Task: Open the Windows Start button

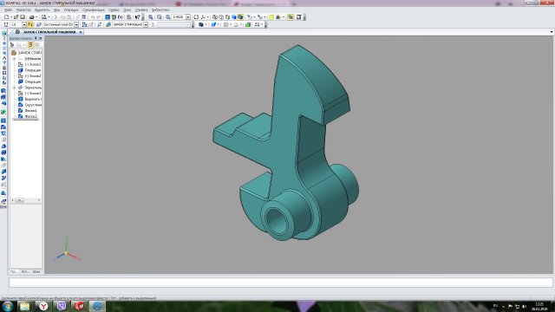Action: coord(7,306)
